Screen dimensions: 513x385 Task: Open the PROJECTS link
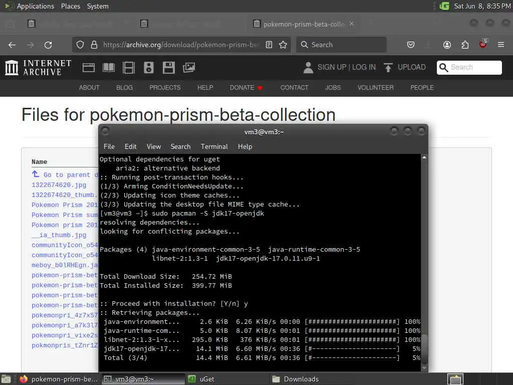pos(165,88)
